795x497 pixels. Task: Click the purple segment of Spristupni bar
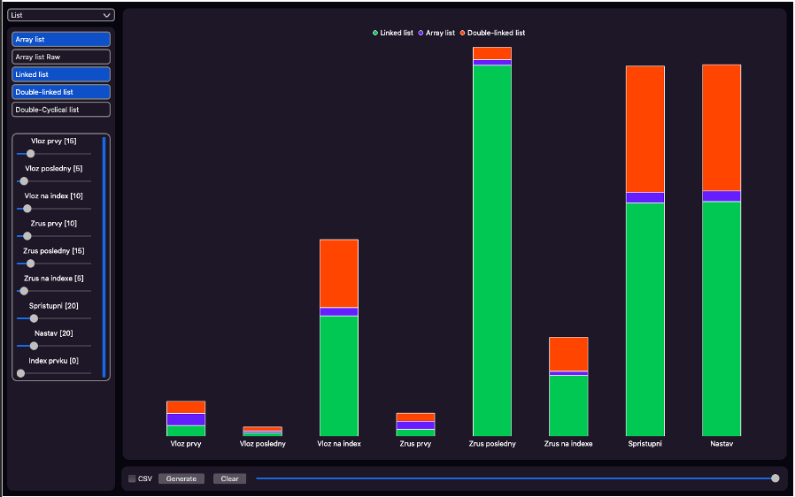(644, 197)
